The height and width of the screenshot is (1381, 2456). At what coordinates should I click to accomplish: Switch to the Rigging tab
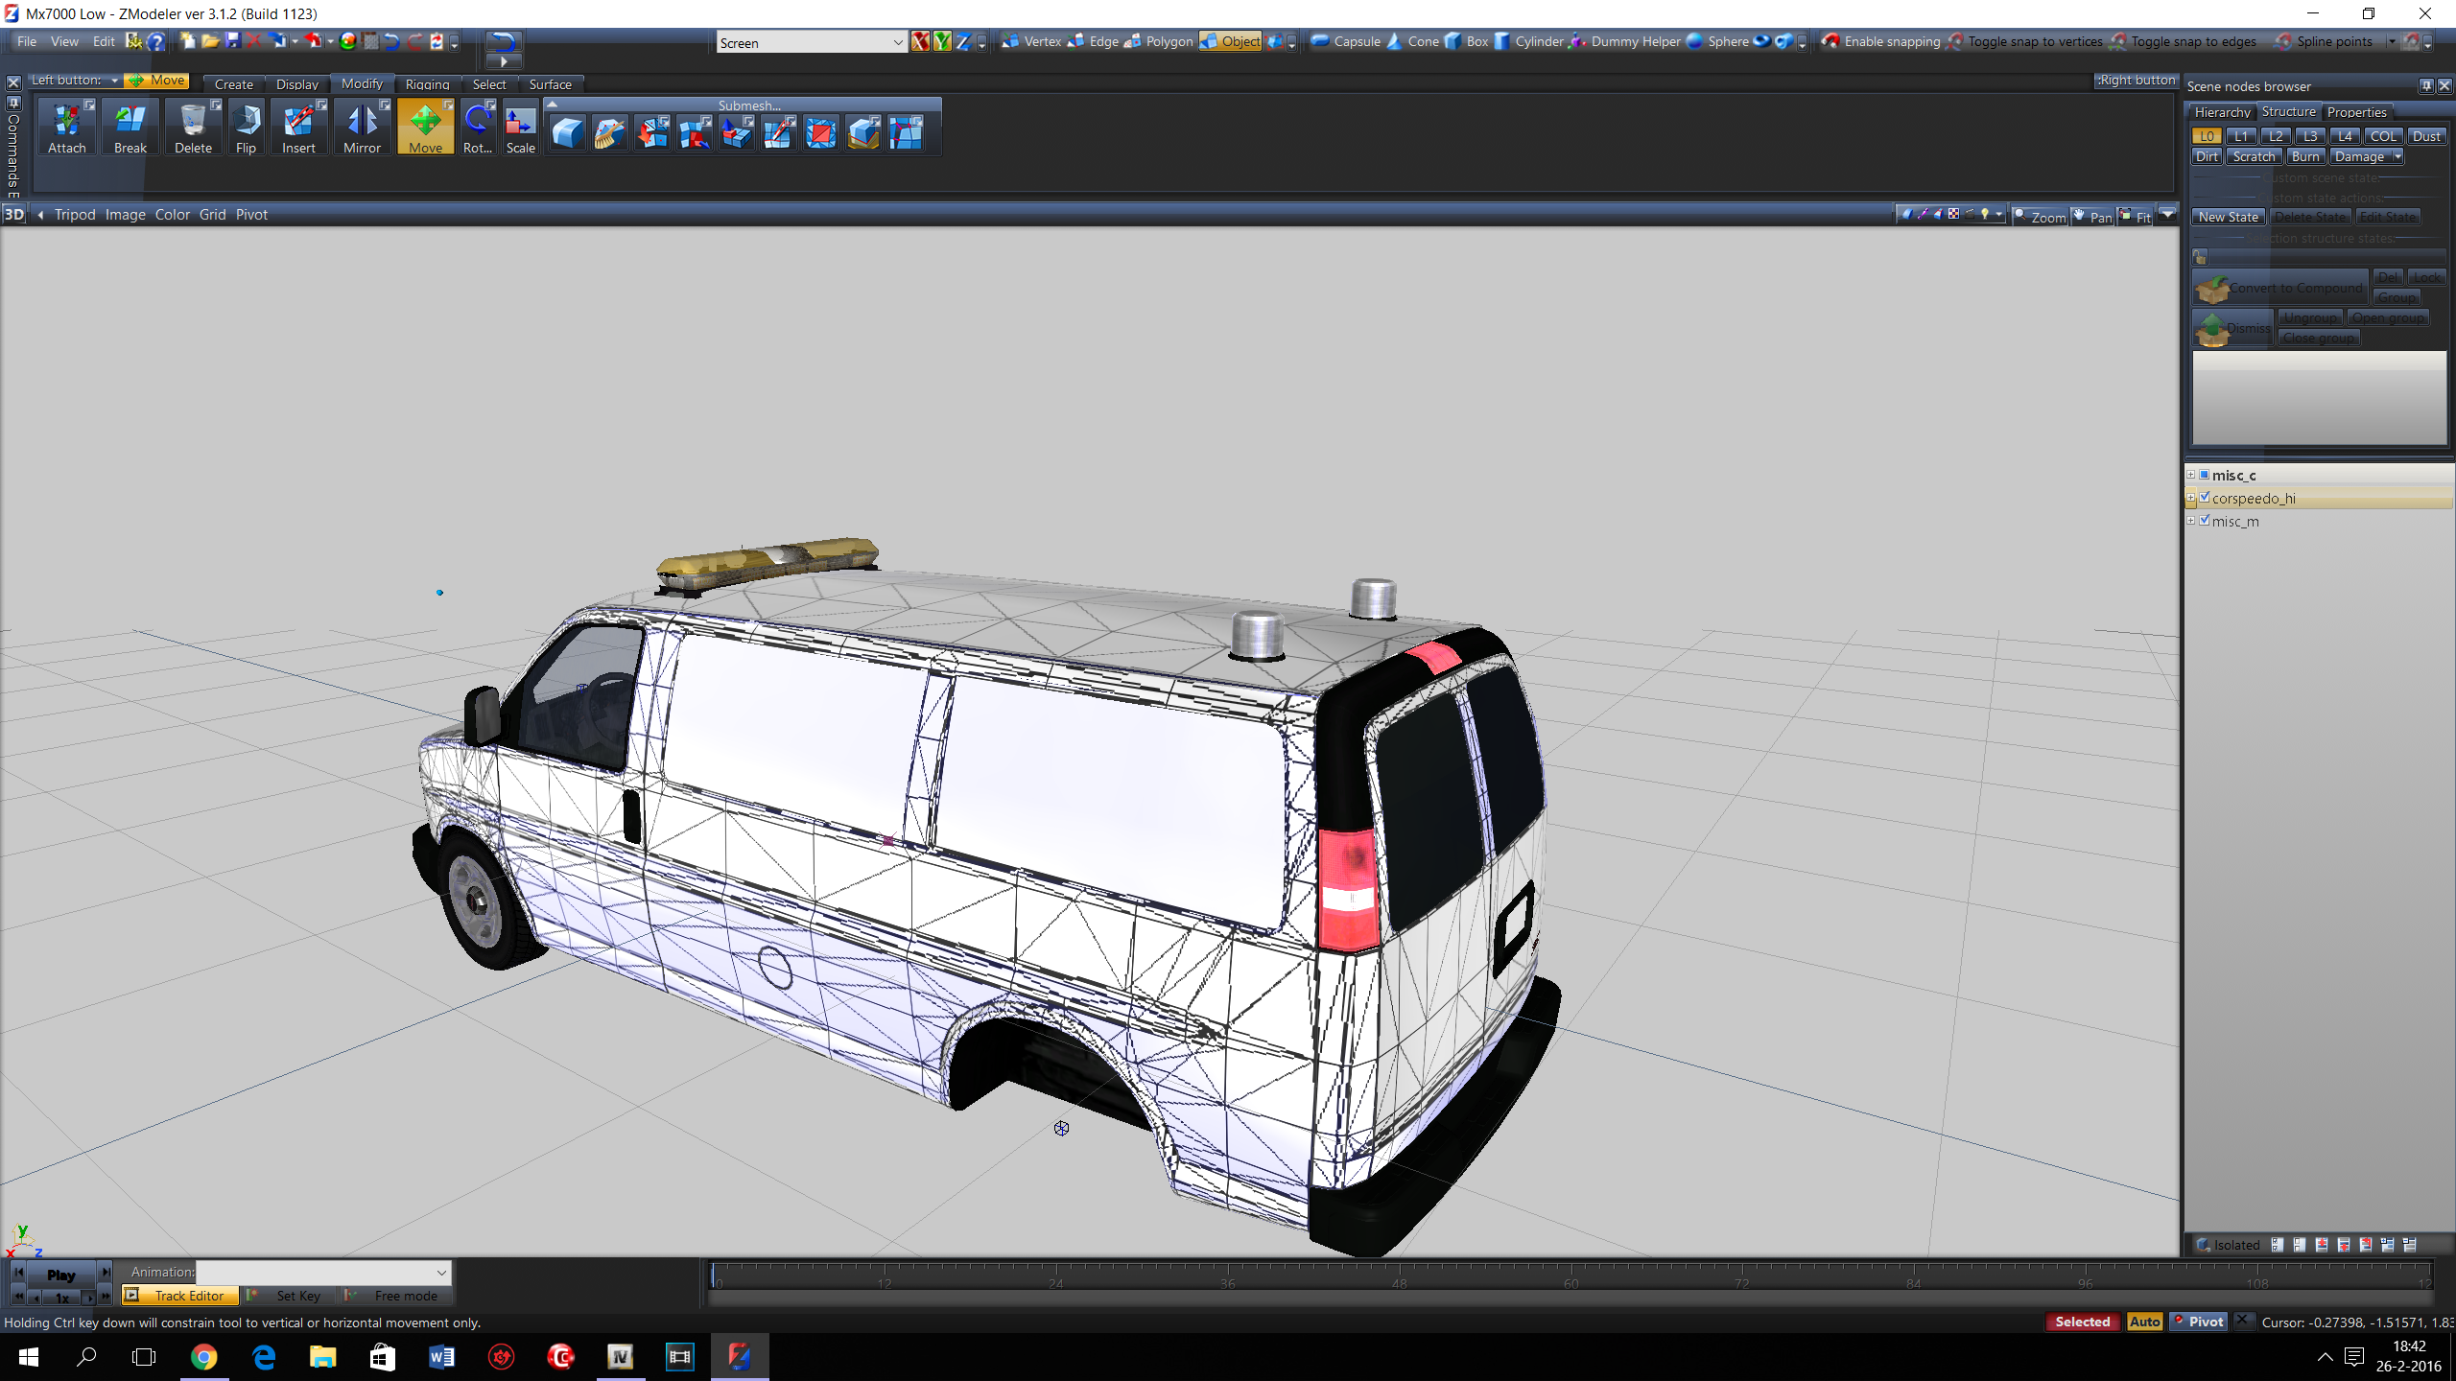[x=427, y=84]
